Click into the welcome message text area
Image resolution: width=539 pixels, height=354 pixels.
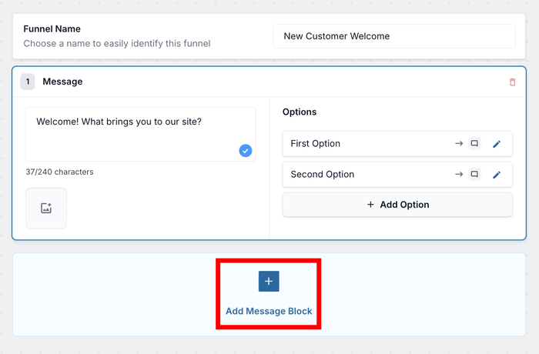[x=139, y=132]
